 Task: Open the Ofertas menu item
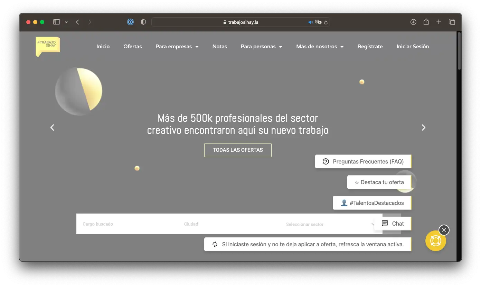(133, 47)
